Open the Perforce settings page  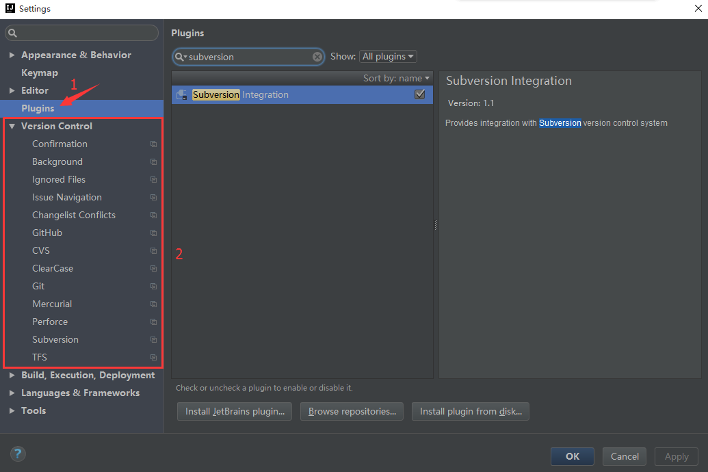pyautogui.click(x=50, y=322)
